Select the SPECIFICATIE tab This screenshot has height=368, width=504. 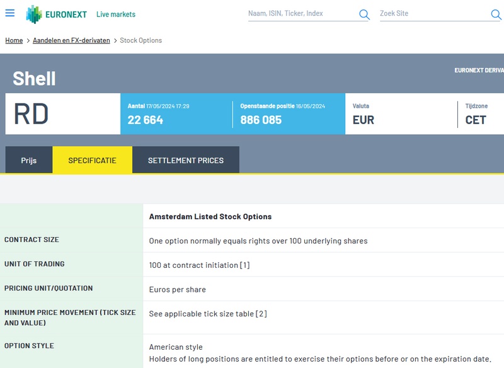click(92, 160)
